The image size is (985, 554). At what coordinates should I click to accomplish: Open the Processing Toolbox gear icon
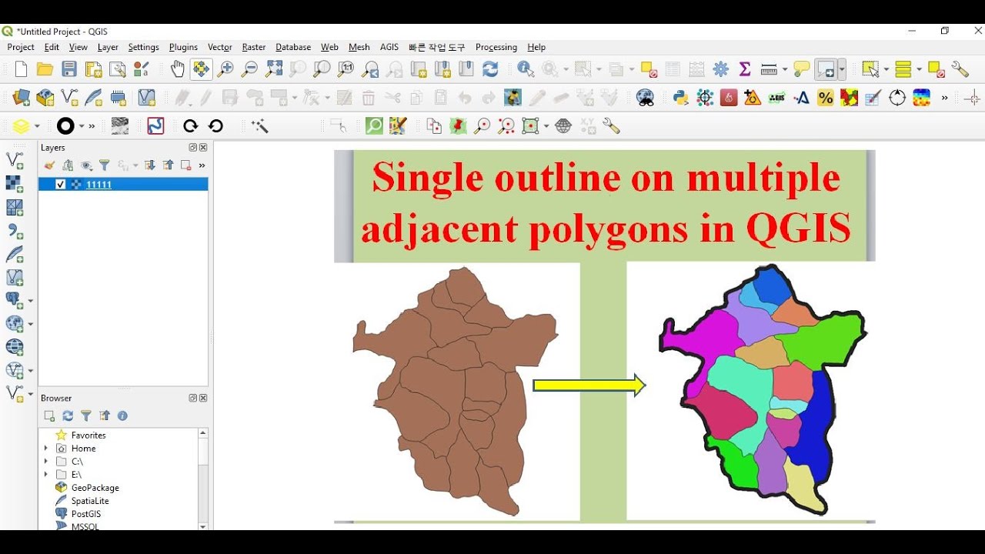721,69
